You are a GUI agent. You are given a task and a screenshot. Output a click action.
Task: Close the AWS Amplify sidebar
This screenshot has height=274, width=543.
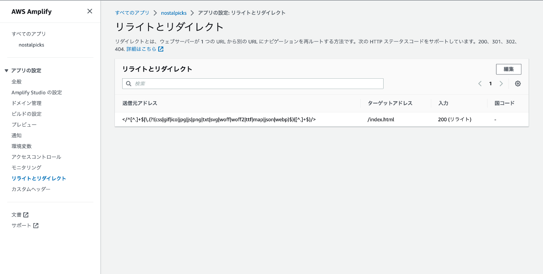90,11
